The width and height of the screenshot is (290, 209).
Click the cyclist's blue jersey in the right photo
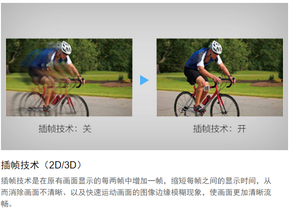coord(197,58)
